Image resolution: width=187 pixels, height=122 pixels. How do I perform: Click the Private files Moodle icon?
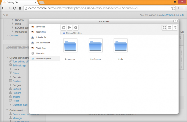[33, 48]
